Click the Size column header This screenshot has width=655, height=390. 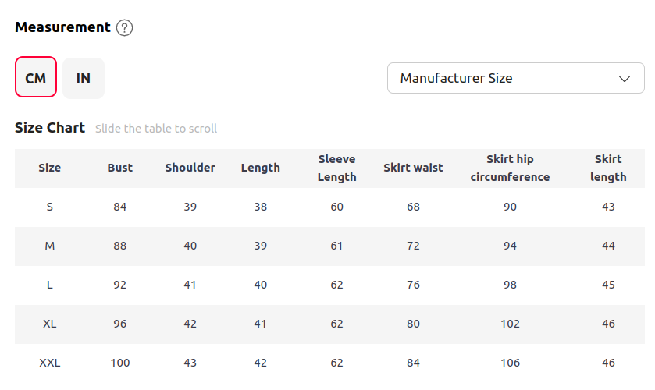[x=50, y=168]
